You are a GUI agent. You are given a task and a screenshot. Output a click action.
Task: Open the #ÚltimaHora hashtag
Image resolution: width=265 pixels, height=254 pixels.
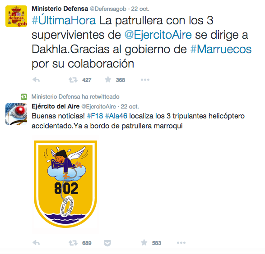(x=64, y=21)
